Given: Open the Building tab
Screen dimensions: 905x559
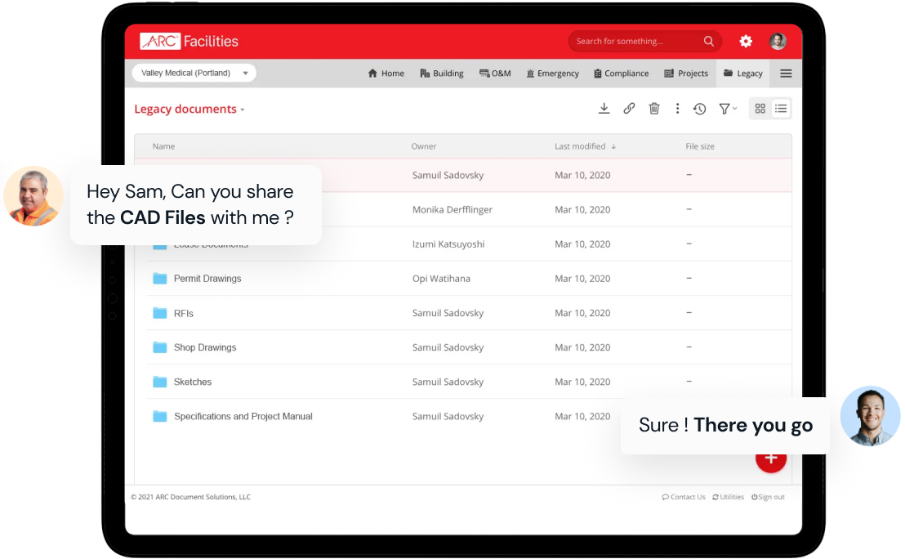Looking at the screenshot, I should click(x=442, y=74).
